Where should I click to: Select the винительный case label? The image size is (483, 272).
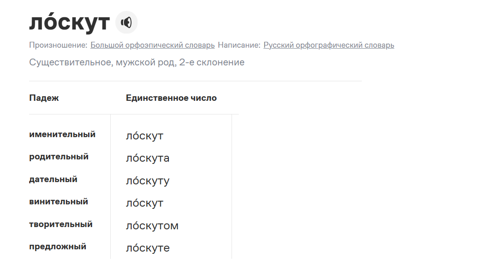click(59, 202)
